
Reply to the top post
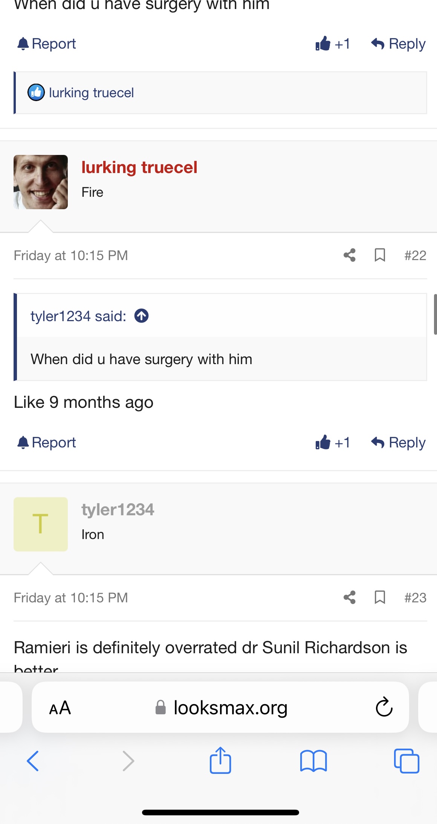398,44
